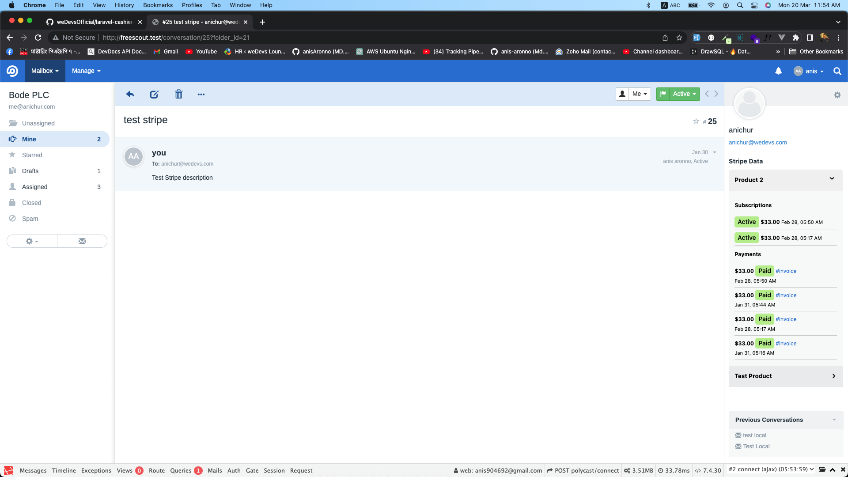Open FreeScout search
Viewport: 848px width, 477px height.
tap(837, 71)
